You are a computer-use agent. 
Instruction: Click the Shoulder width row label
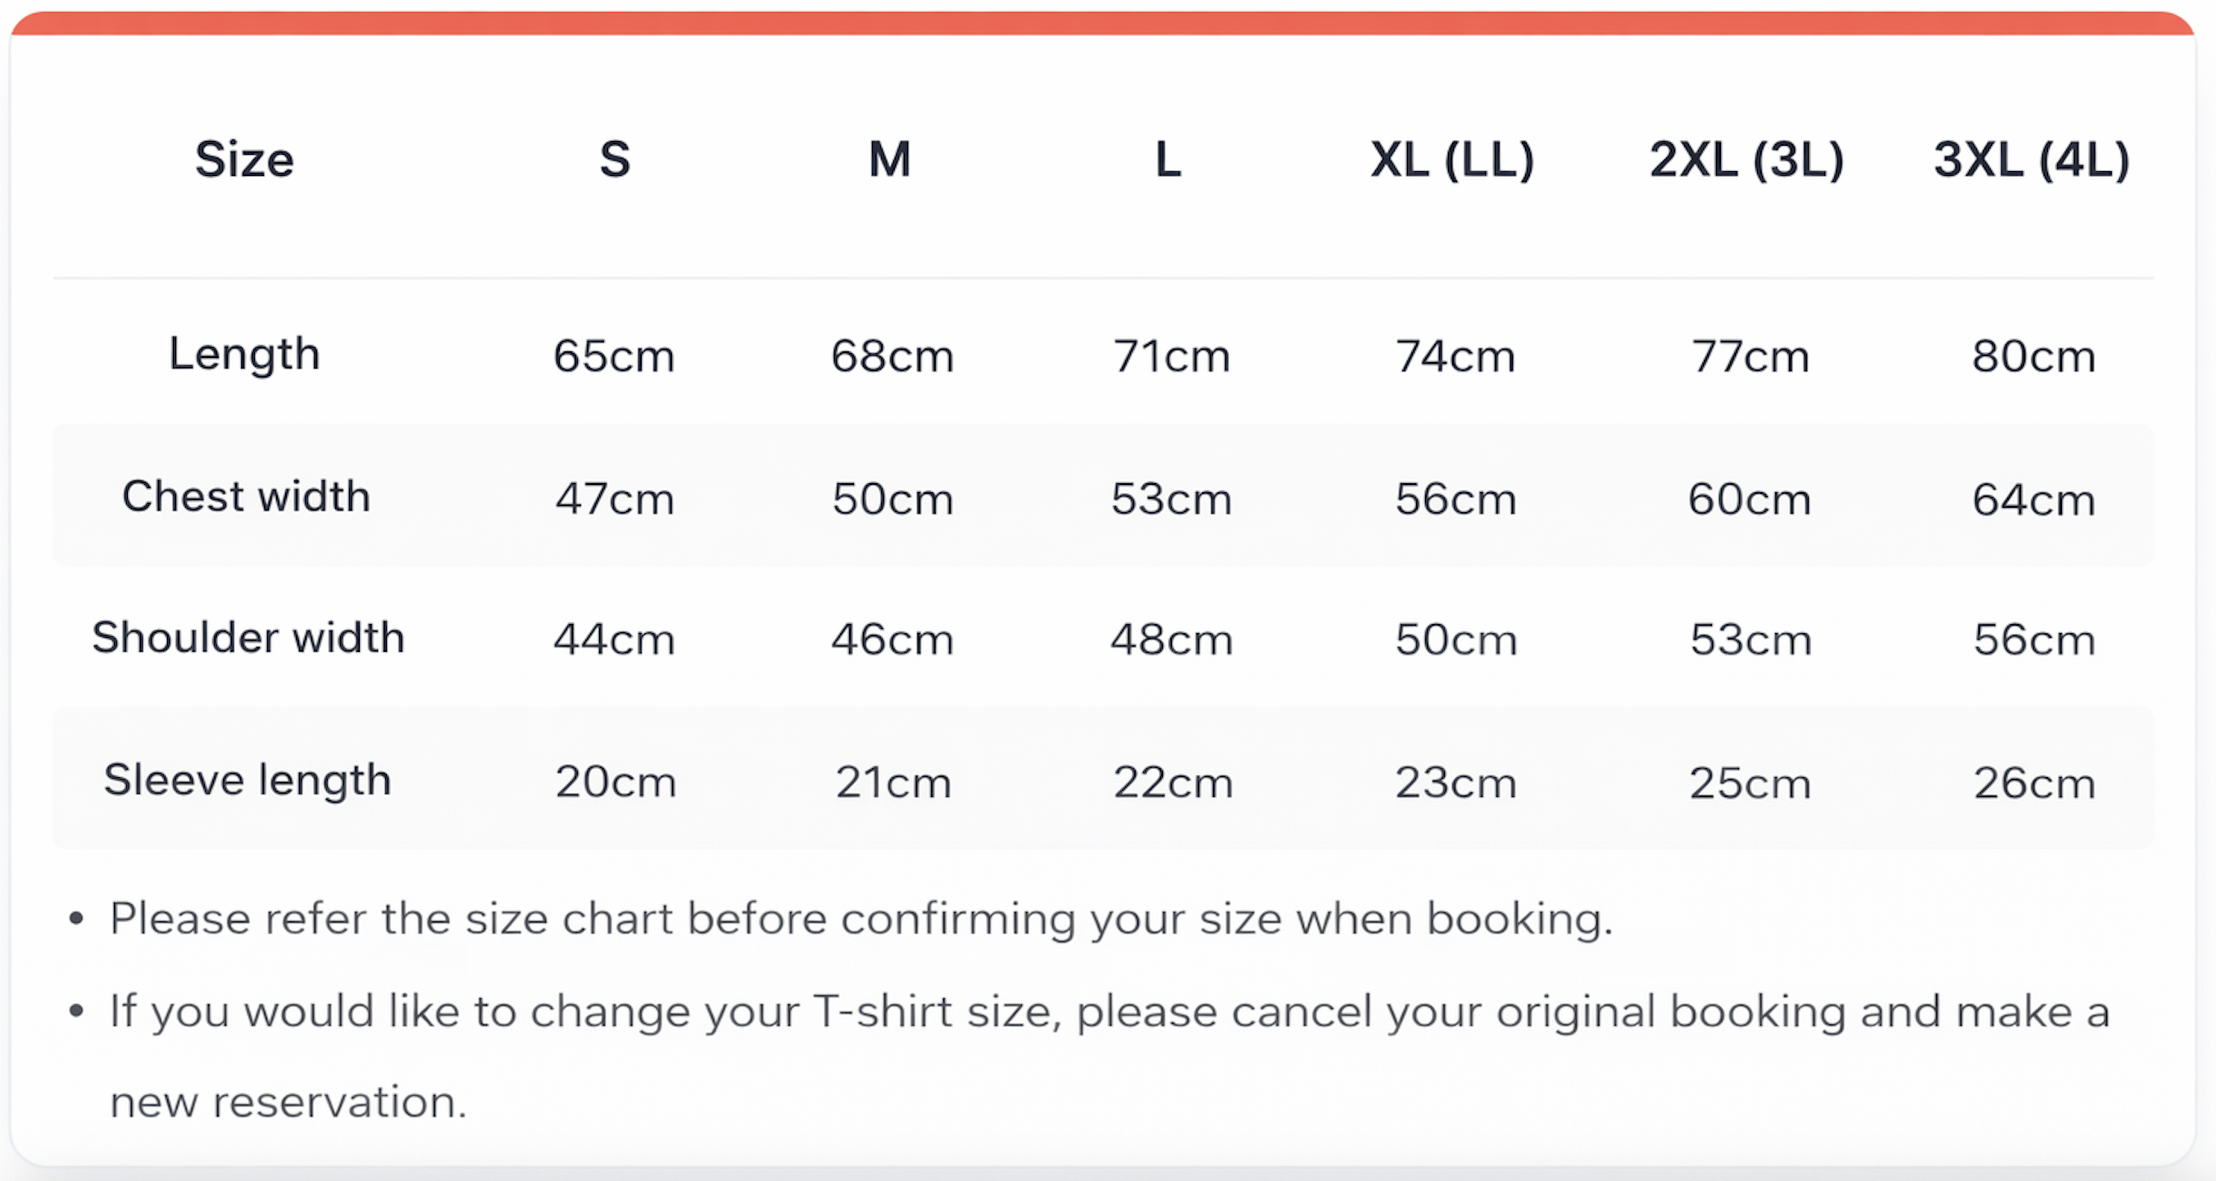coord(247,638)
